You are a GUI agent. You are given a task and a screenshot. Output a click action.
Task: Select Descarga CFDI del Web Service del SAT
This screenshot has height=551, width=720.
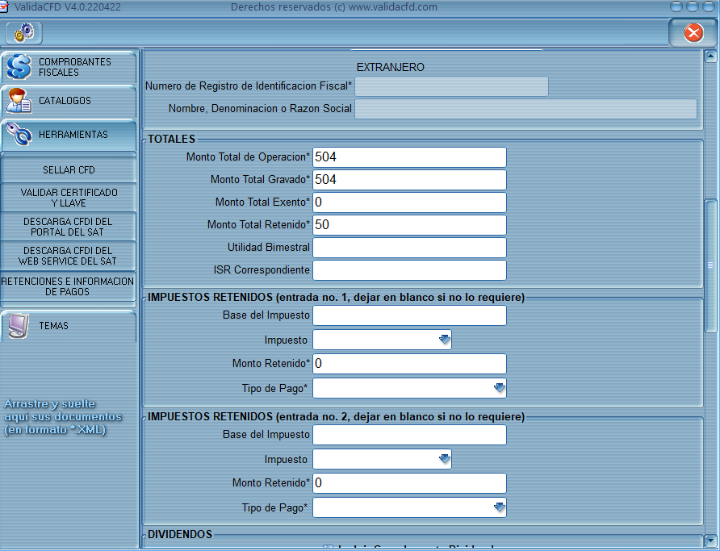point(69,256)
